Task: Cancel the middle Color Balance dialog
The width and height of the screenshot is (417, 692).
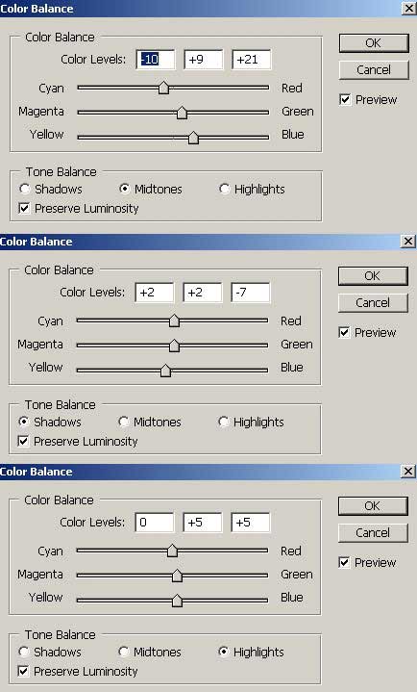Action: (373, 303)
